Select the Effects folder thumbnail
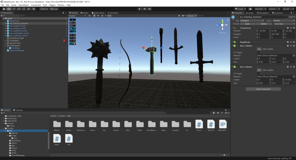The image size is (296, 160). click(x=57, y=124)
